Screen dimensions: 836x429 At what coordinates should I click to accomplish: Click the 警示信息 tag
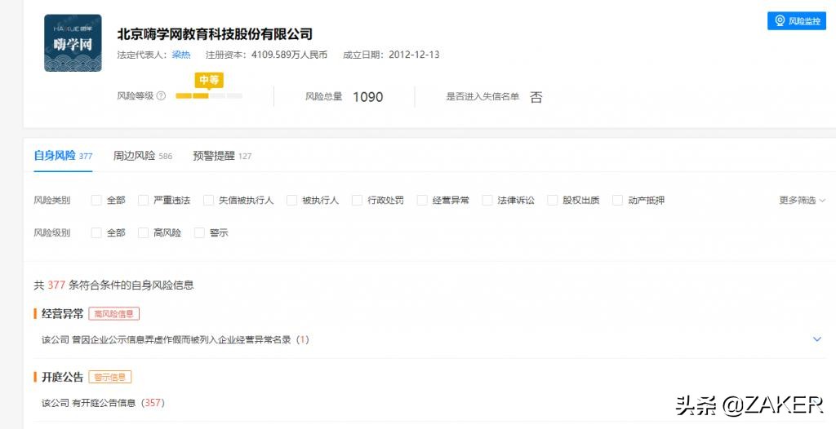(x=110, y=377)
